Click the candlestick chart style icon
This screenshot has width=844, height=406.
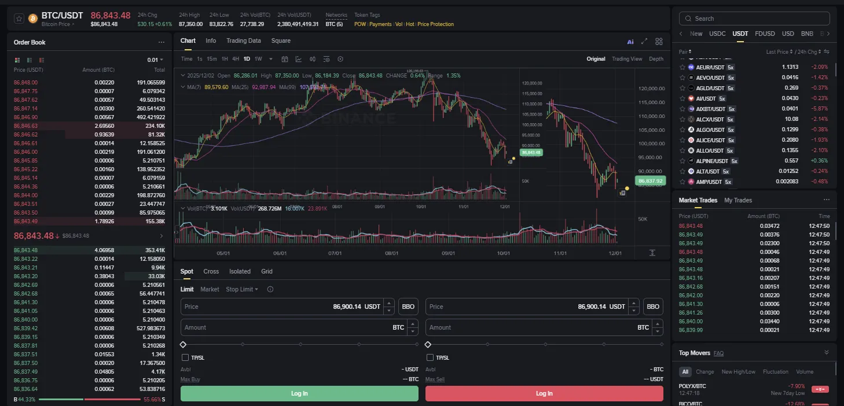(x=313, y=59)
